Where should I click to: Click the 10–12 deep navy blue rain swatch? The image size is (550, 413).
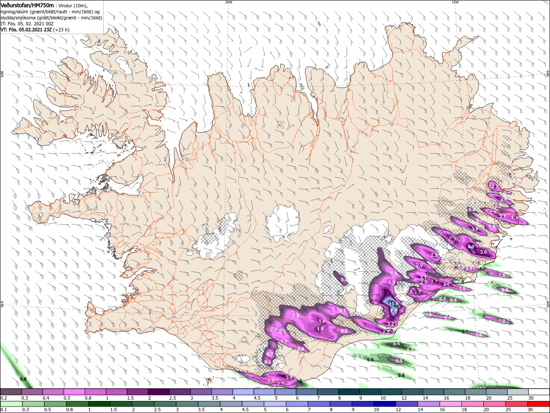tap(385, 404)
